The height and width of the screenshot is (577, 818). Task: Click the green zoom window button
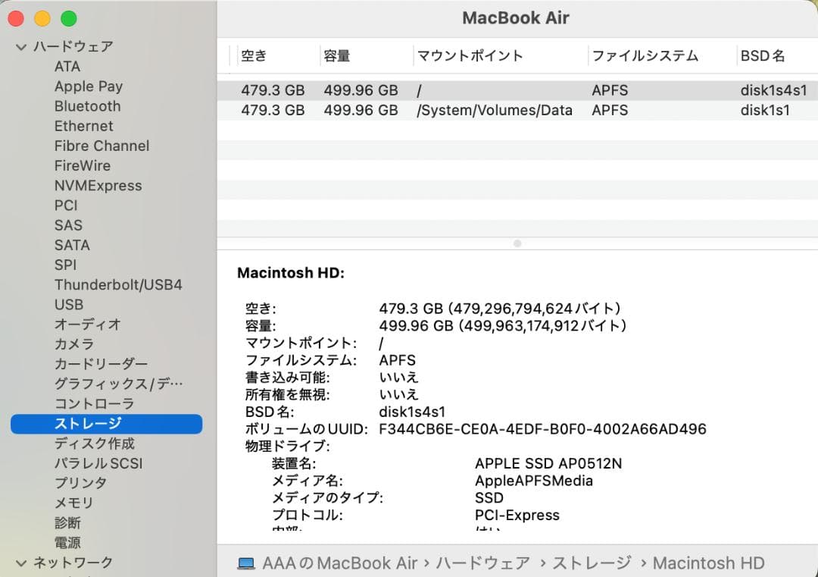(68, 17)
